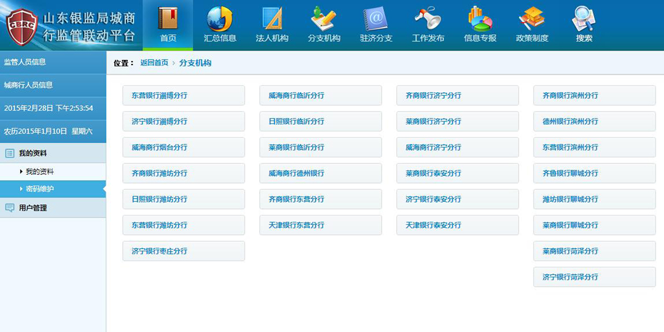Click the 返回首页 breadcrumb link

pos(154,63)
